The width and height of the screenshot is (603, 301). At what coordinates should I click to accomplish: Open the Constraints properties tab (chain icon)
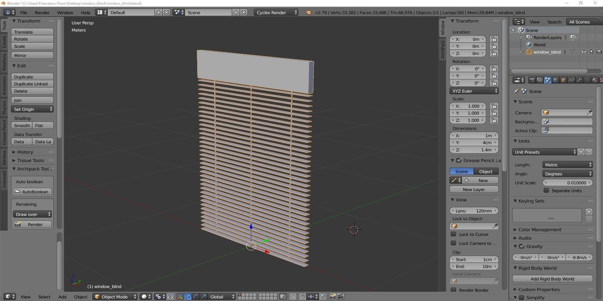pyautogui.click(x=571, y=80)
